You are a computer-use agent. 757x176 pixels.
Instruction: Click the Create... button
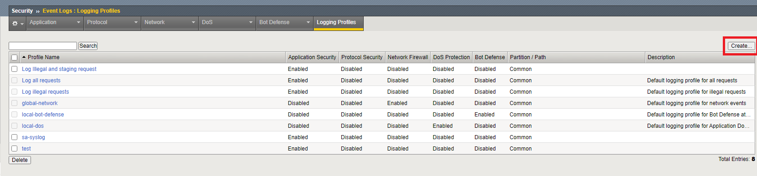click(741, 46)
